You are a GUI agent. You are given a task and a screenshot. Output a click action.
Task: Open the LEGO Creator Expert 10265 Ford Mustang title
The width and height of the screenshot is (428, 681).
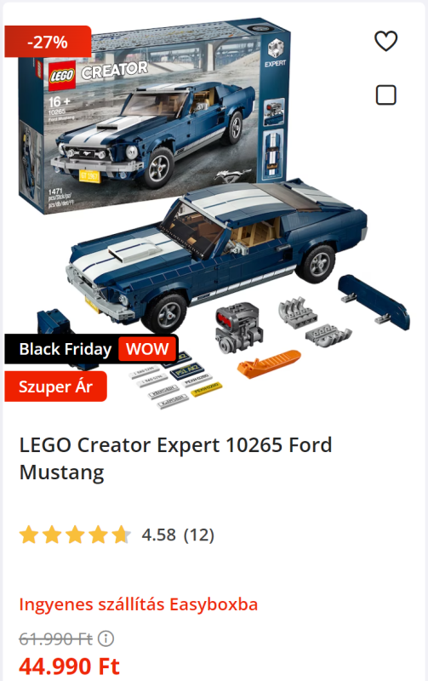coord(176,458)
